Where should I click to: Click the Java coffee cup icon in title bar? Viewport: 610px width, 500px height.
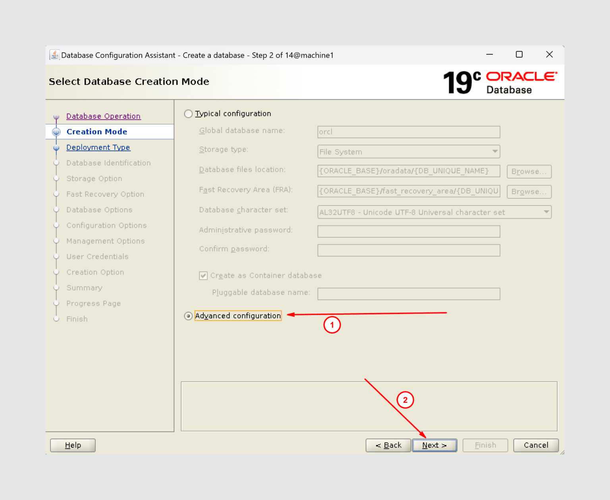pos(54,55)
